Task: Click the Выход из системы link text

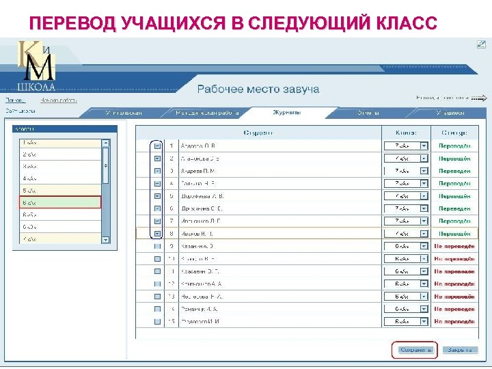Action: pyautogui.click(x=443, y=98)
